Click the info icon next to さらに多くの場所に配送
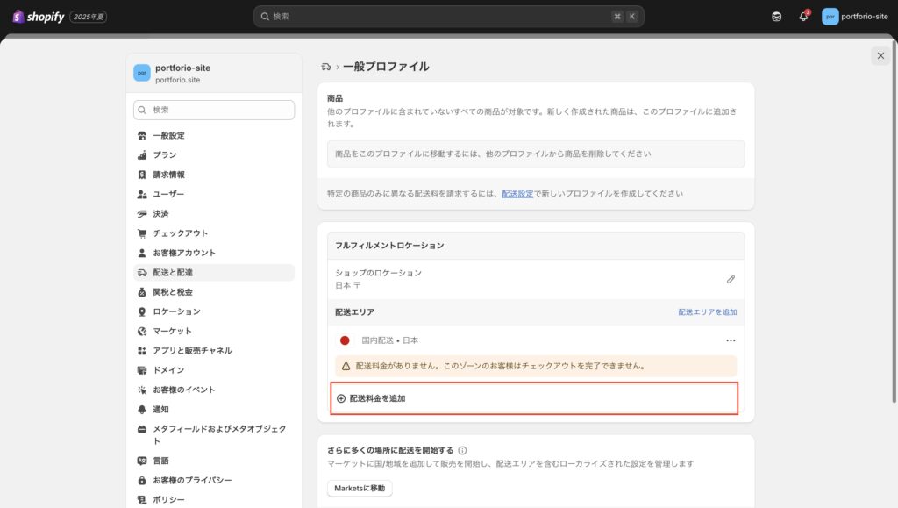Image resolution: width=898 pixels, height=508 pixels. (462, 450)
